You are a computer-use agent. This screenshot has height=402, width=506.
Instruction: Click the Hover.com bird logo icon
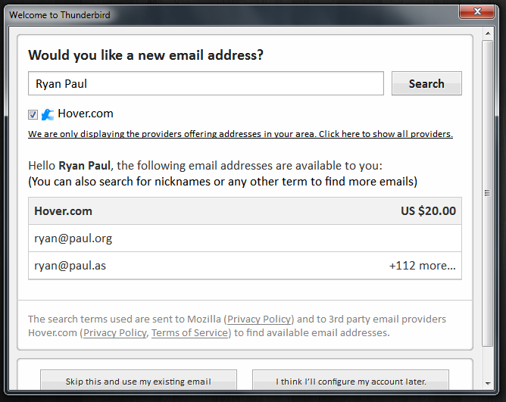(48, 114)
